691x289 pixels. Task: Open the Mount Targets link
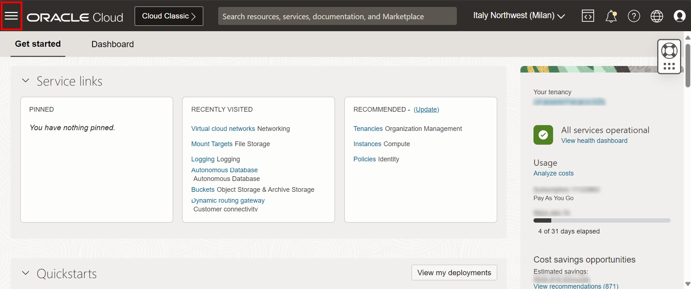coord(212,144)
